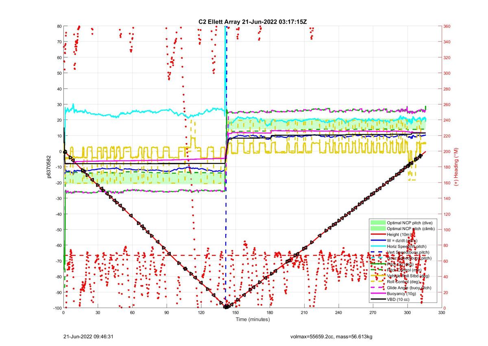Select 'W = dz/dt' legend entry
Image resolution: width=488 pixels, height=346 pixels.
[x=403, y=241]
